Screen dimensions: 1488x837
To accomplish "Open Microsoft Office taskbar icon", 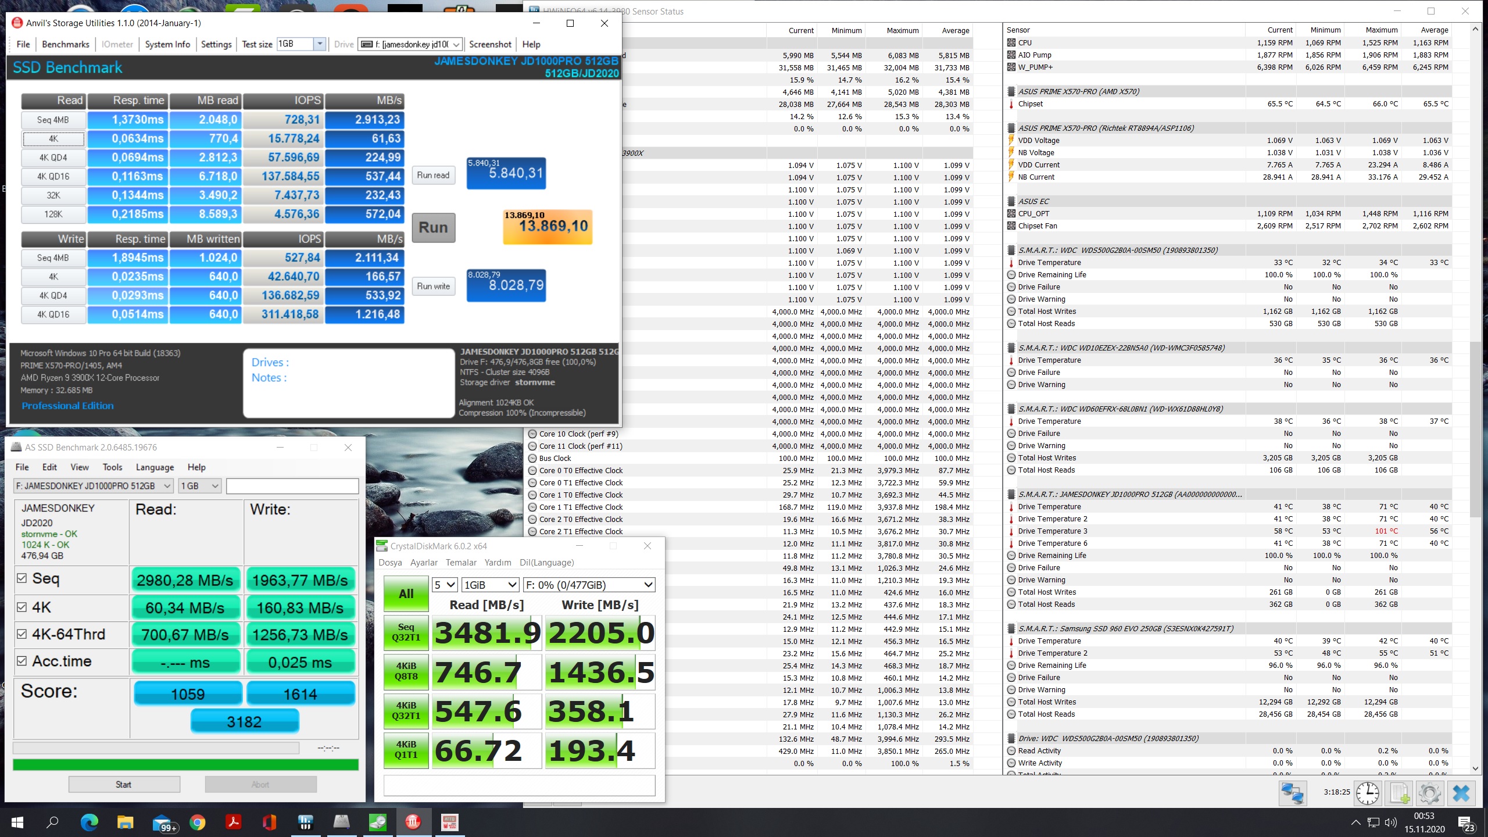I will [x=269, y=822].
